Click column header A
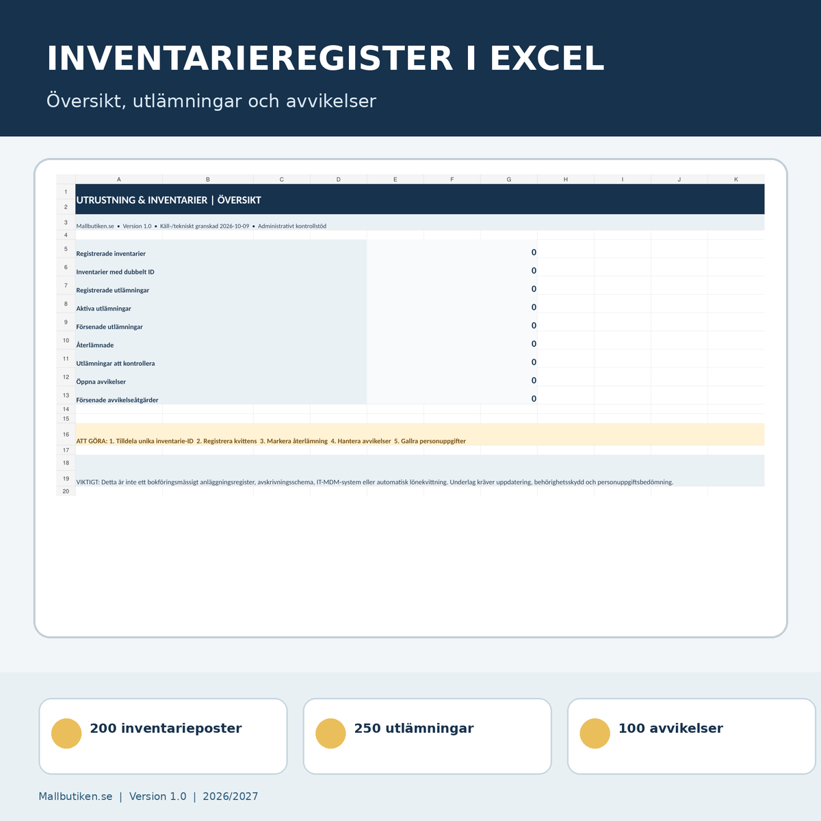Screen dimensions: 821x821 119,179
